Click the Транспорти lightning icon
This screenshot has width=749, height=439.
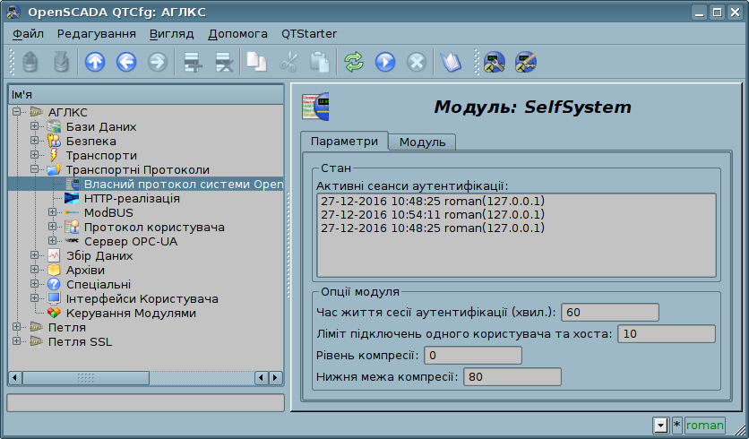[x=54, y=155]
